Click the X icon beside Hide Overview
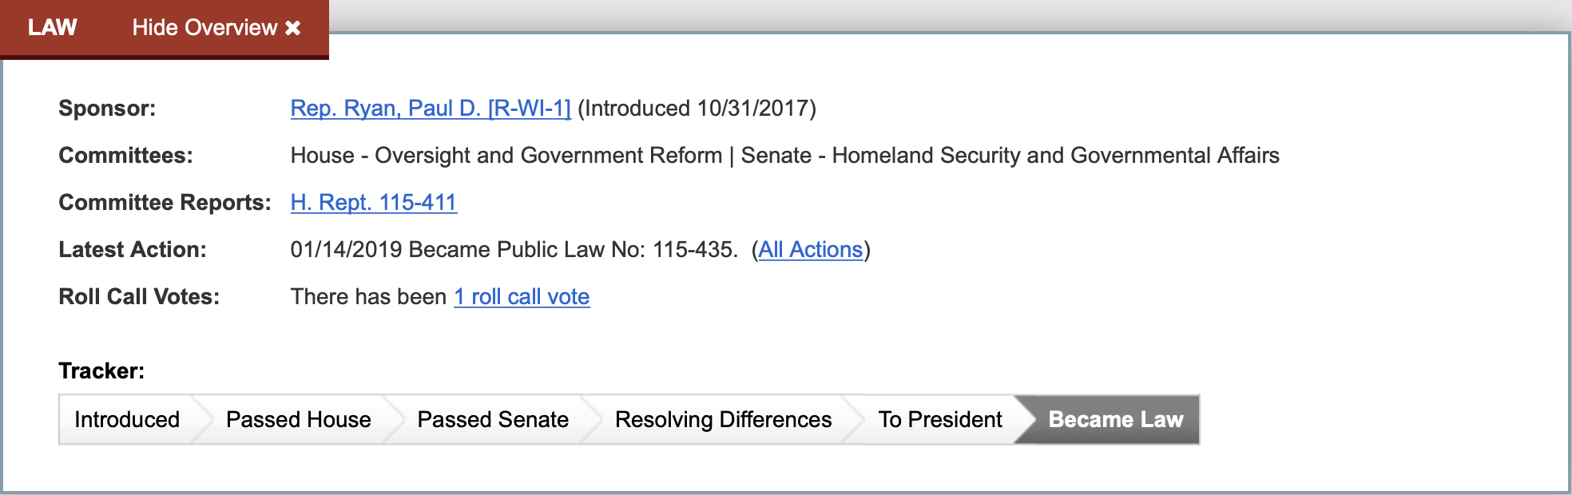This screenshot has width=1572, height=495. [x=293, y=28]
